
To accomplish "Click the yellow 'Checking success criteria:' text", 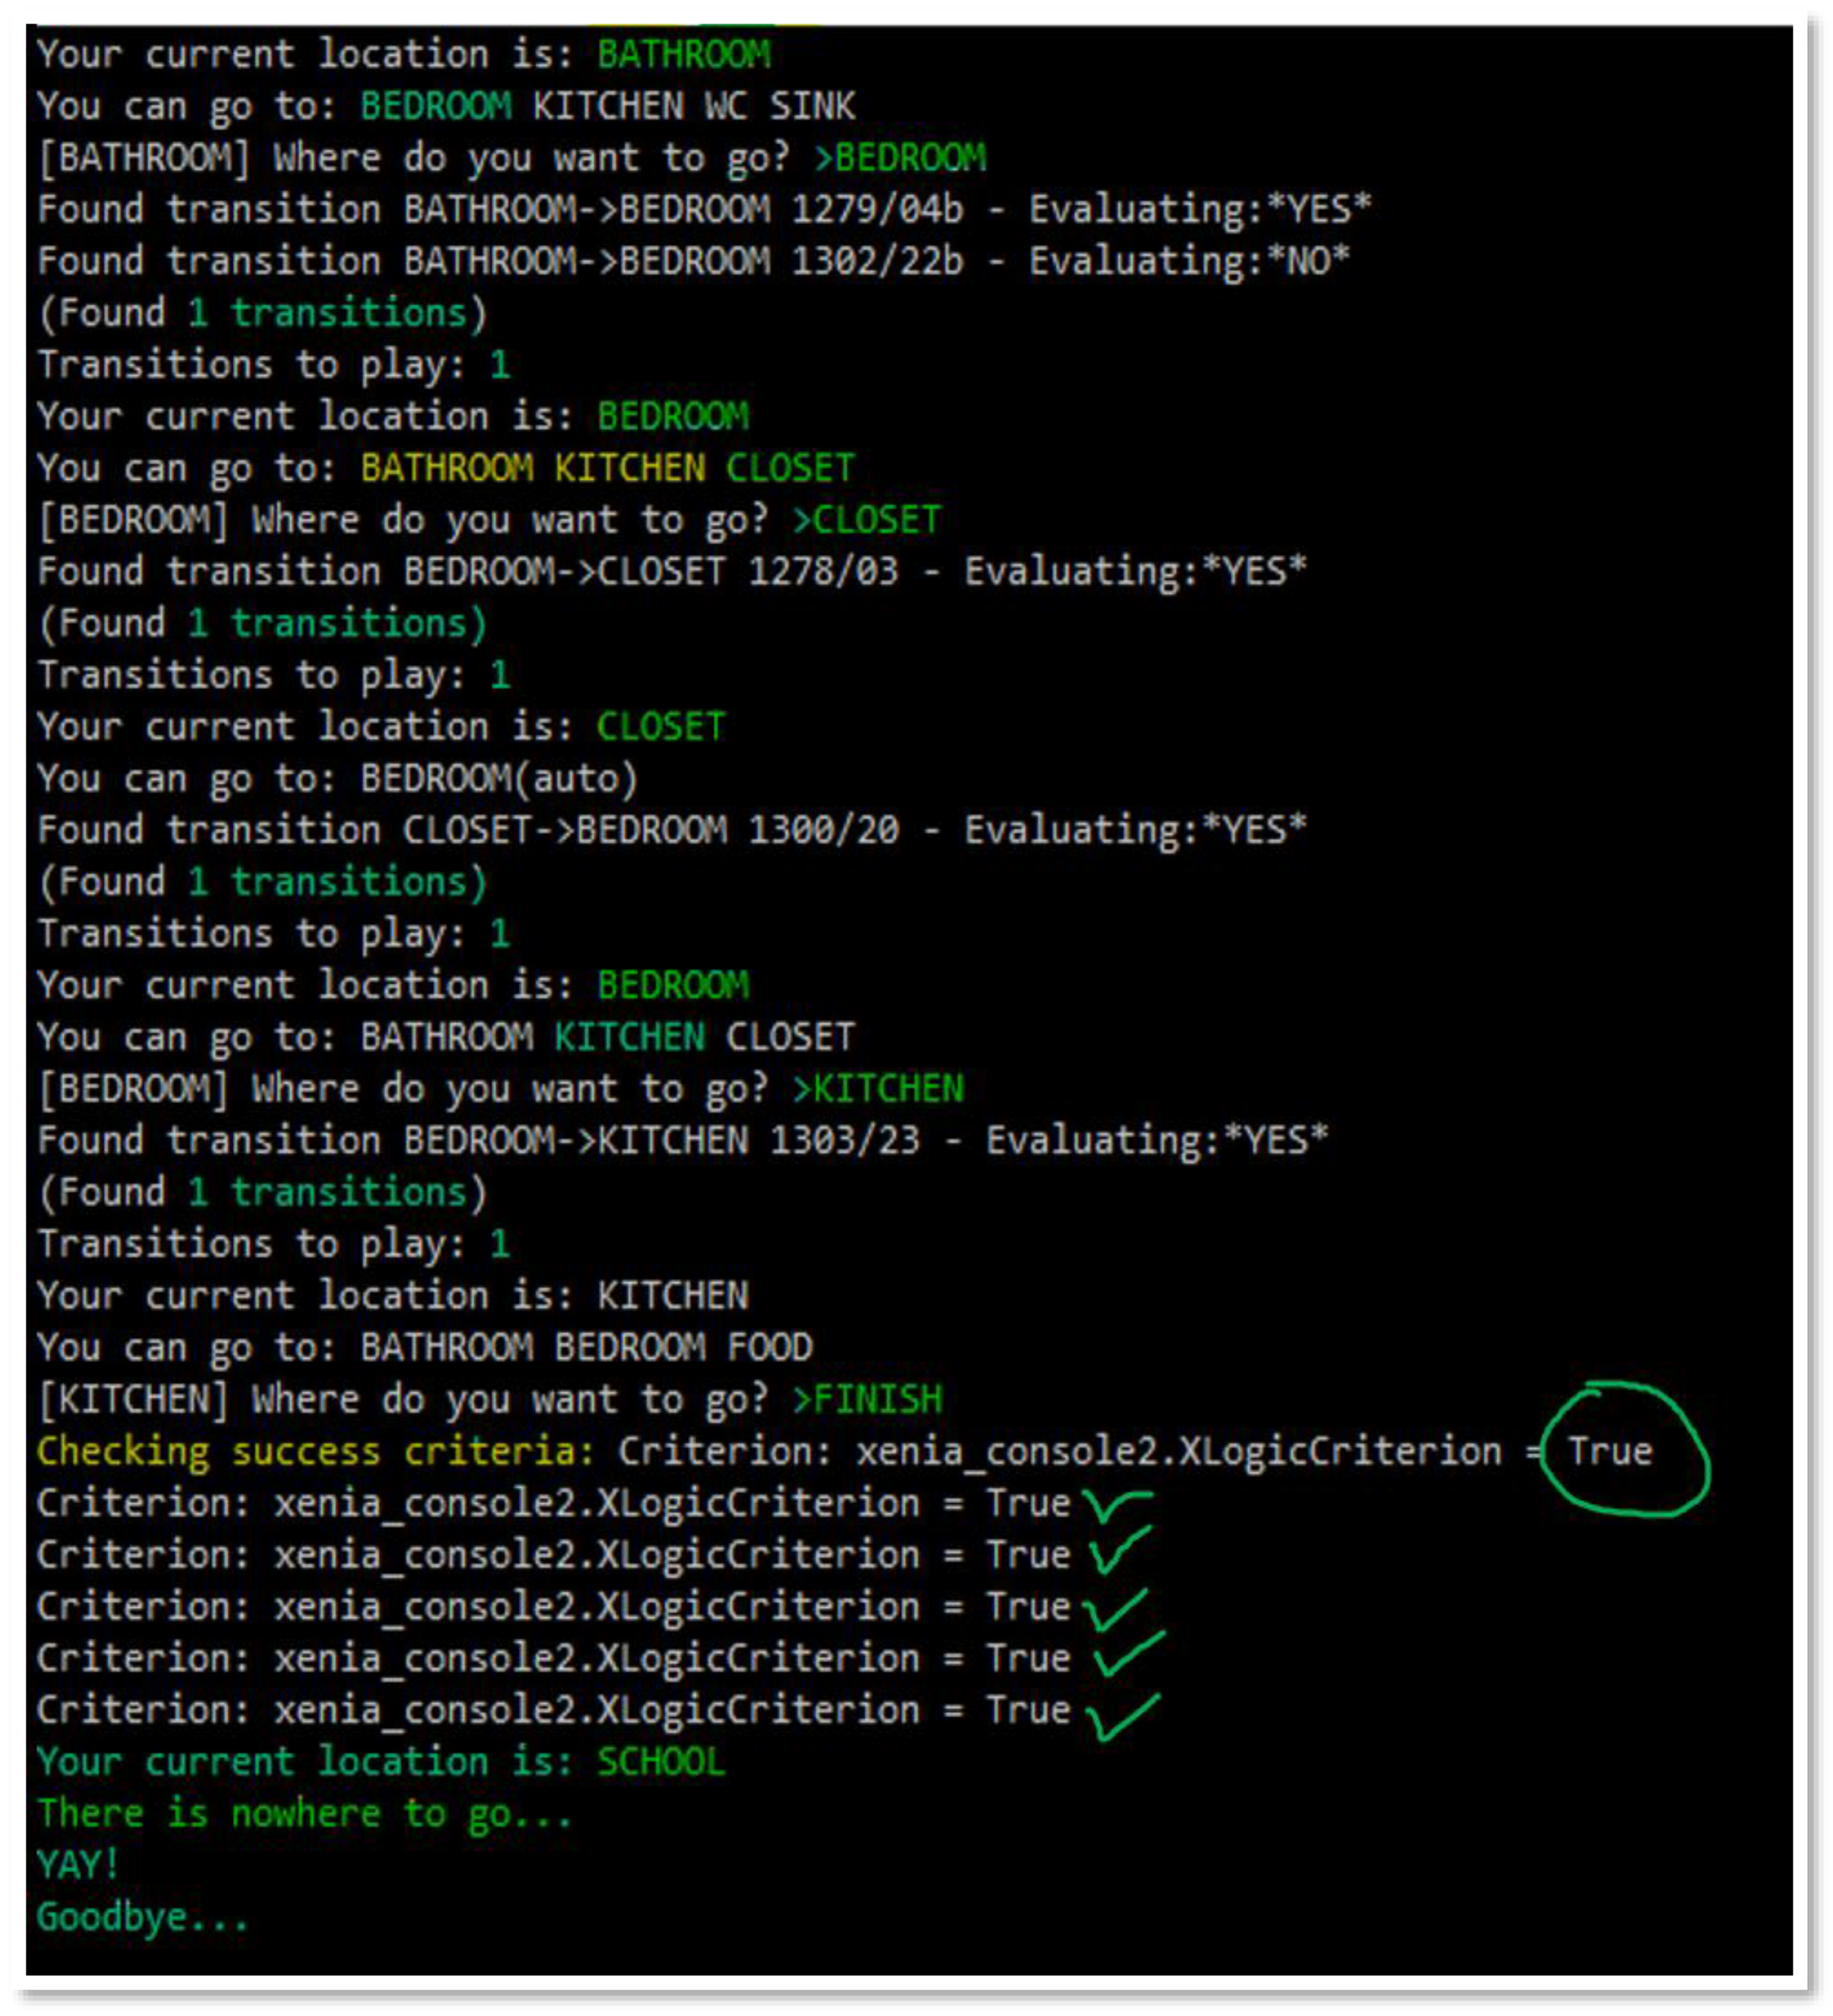I will (316, 1451).
